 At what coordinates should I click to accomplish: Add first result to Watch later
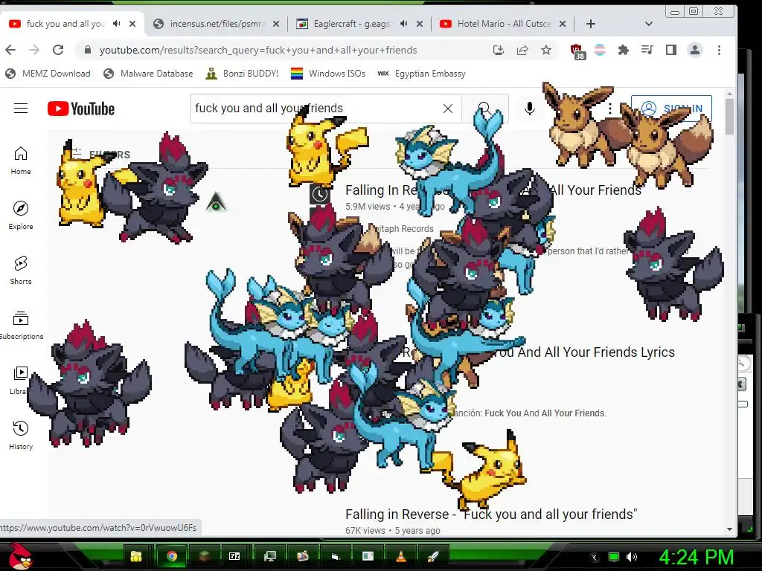(x=319, y=194)
